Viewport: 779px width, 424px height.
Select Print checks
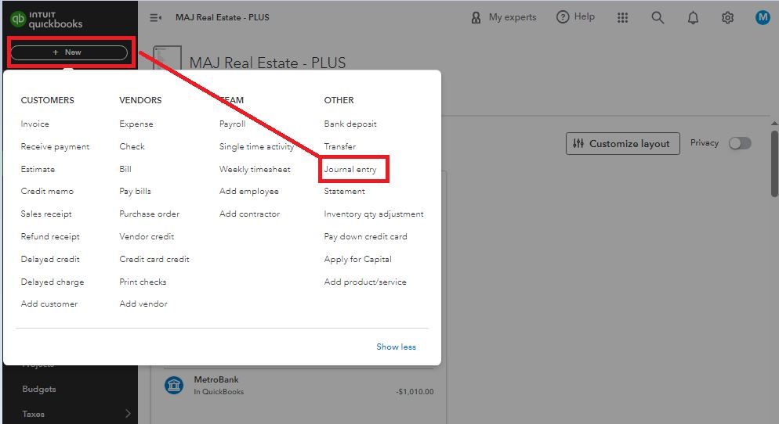click(x=143, y=282)
